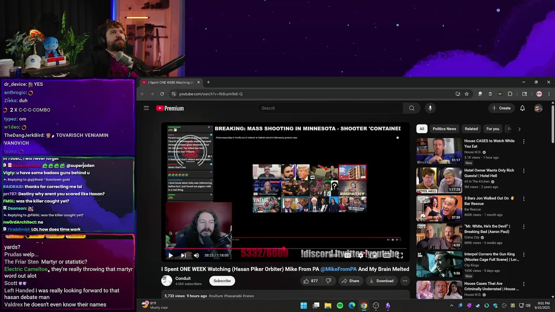Reload the YouTube page
555x312 pixels.
(x=162, y=94)
